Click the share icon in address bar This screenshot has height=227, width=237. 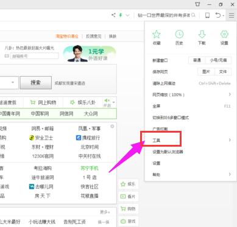[113, 15]
